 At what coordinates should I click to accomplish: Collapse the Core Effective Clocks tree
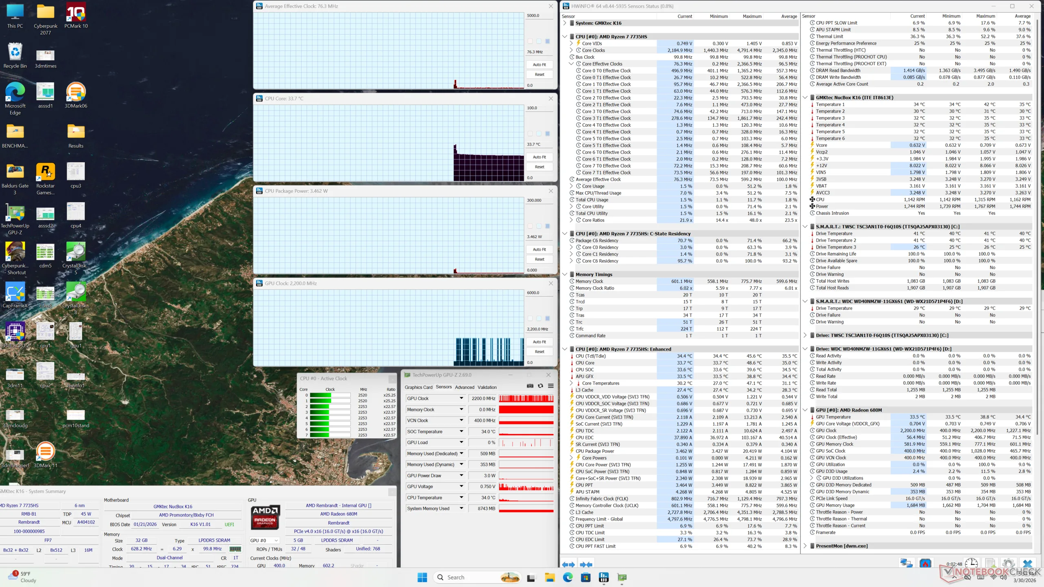(571, 64)
